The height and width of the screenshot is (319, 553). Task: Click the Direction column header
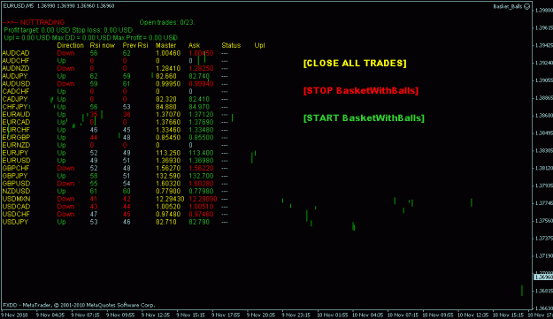[x=70, y=45]
